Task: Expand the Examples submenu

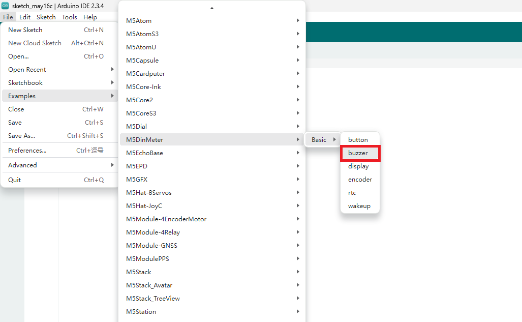Action: [x=60, y=96]
